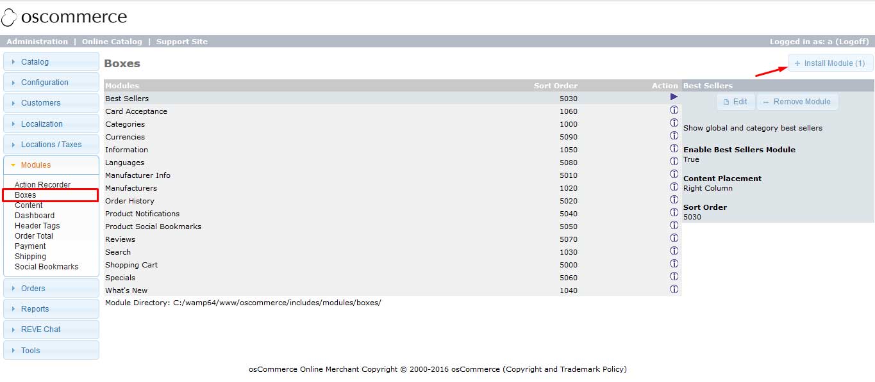The image size is (875, 382).
Task: Click info icon in Manufacturer Info row
Action: [x=674, y=174]
